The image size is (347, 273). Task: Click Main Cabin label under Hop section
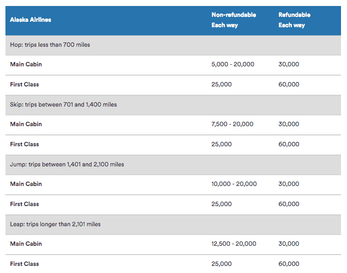tap(26, 64)
